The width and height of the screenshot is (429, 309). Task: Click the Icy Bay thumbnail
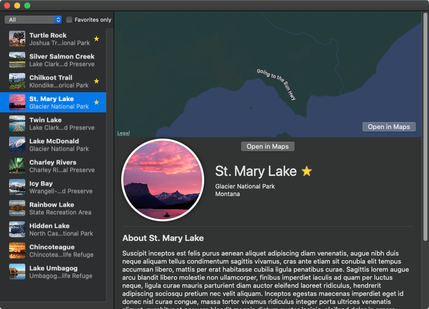point(17,187)
